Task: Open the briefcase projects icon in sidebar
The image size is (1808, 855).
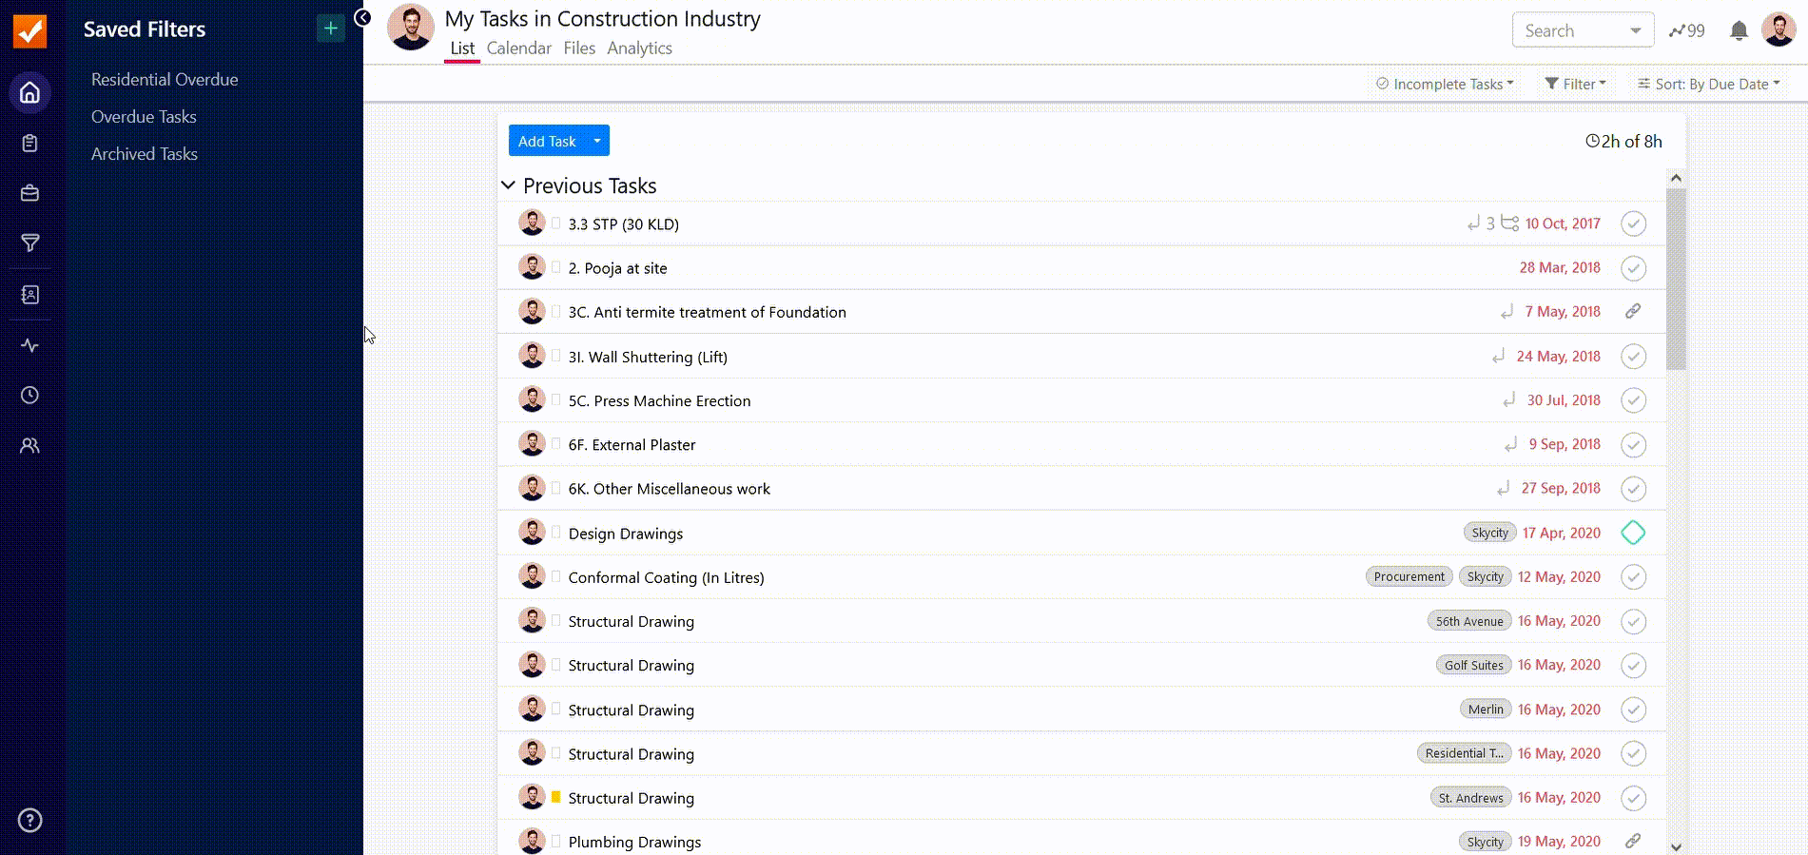Action: click(30, 193)
